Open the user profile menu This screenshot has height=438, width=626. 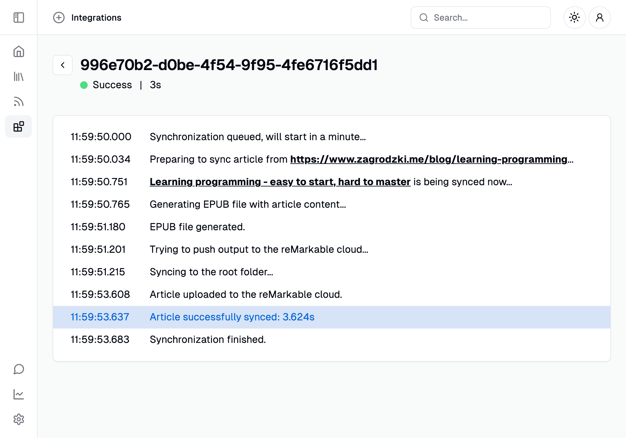point(599,18)
